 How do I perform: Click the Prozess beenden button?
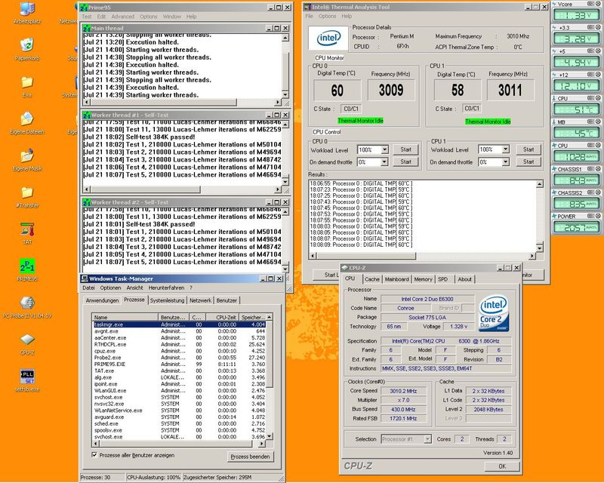pyautogui.click(x=250, y=457)
